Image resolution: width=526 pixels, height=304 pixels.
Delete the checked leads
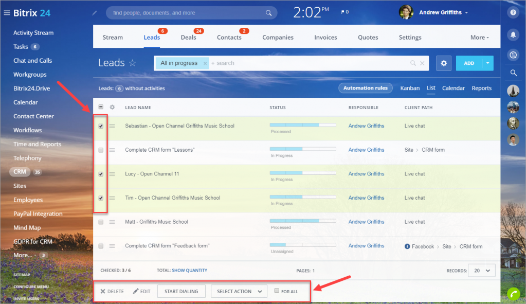[112, 291]
